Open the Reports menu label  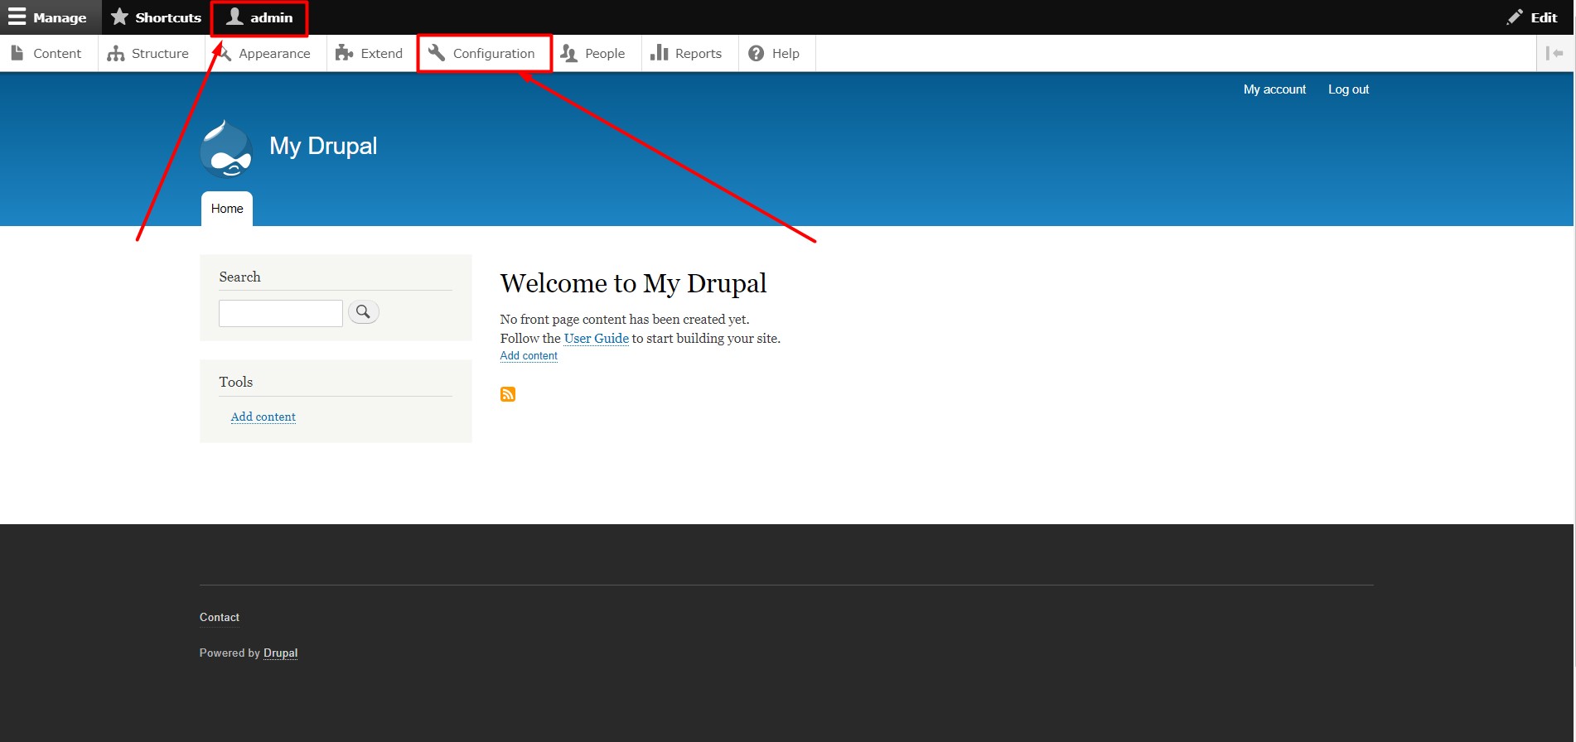(699, 53)
